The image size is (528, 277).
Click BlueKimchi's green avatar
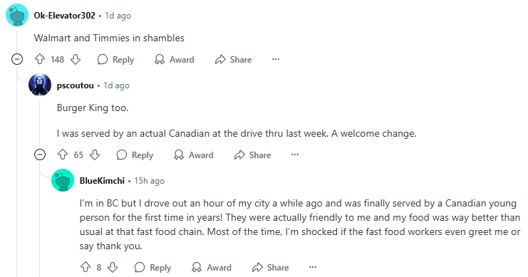coord(63,180)
